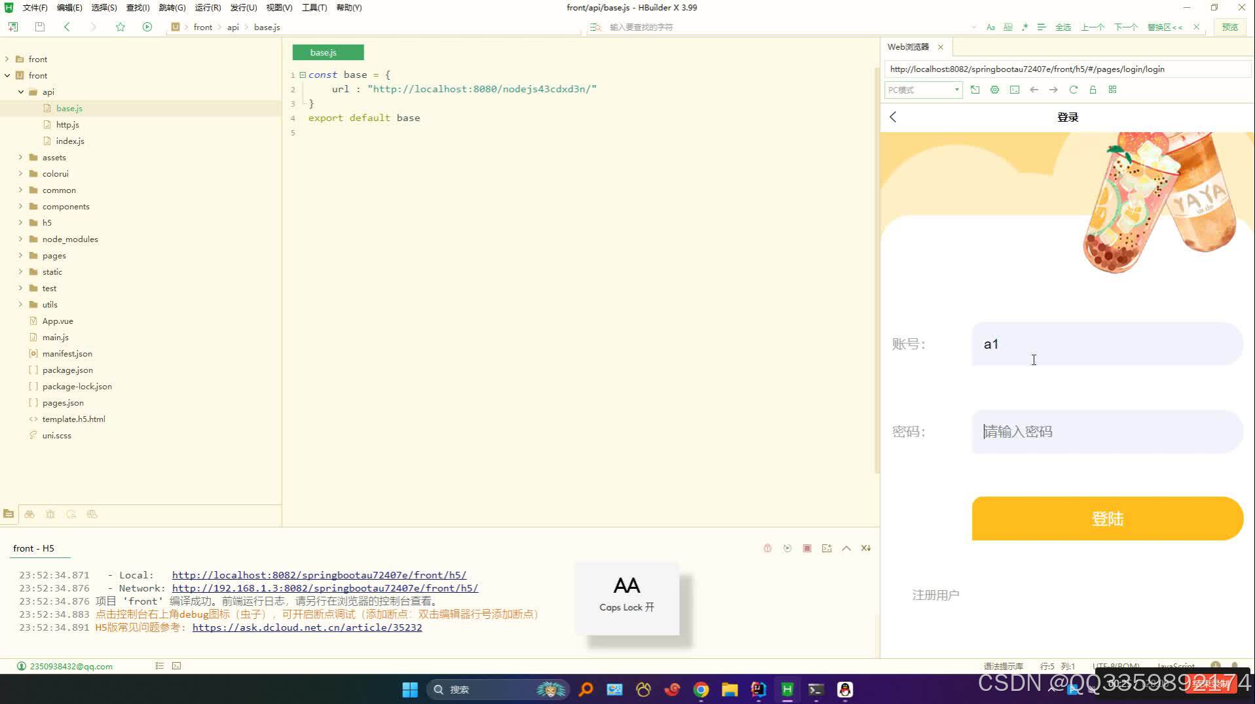Image resolution: width=1255 pixels, height=704 pixels.
Task: Click the 密码 password input field
Action: tap(1107, 431)
